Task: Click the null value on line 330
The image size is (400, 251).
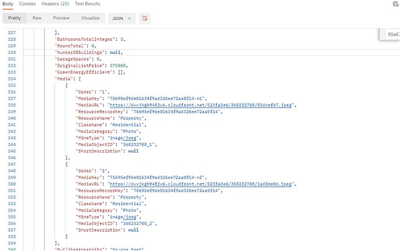Action: (115, 53)
